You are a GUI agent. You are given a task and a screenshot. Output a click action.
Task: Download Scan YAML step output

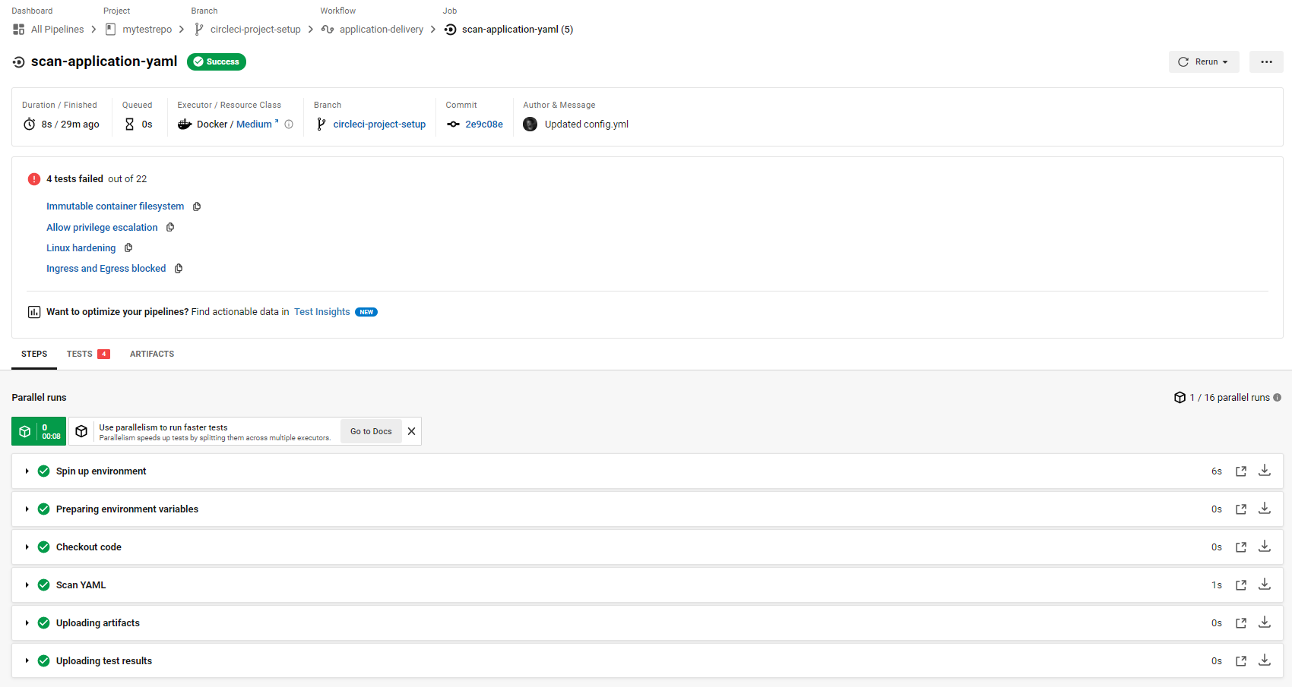pos(1265,585)
